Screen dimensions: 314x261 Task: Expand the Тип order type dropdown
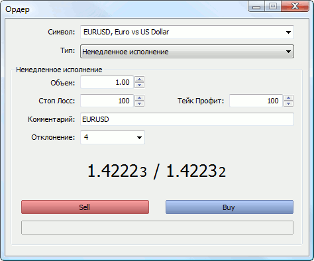click(x=288, y=52)
